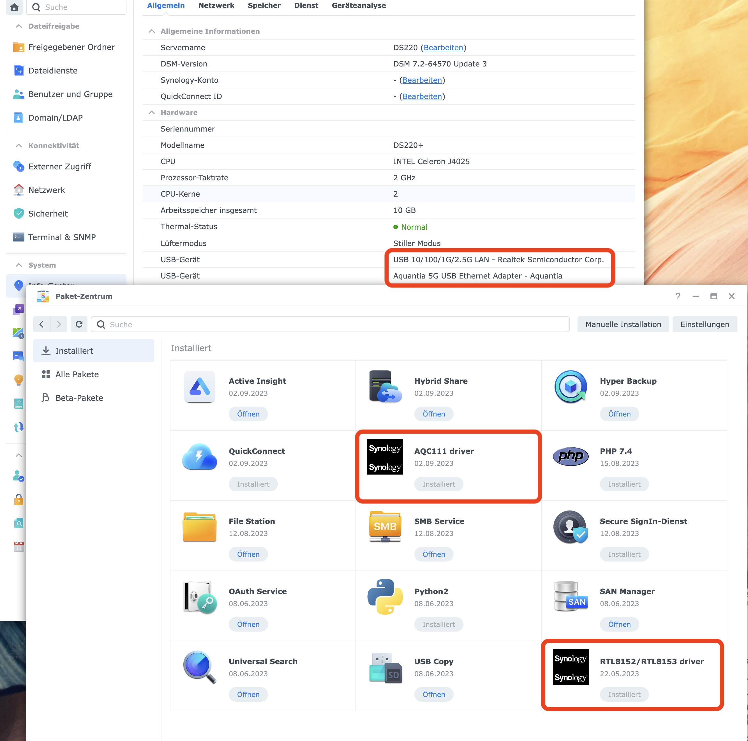This screenshot has height=741, width=748.
Task: Click the Control Panel home icon
Action: coord(14,7)
